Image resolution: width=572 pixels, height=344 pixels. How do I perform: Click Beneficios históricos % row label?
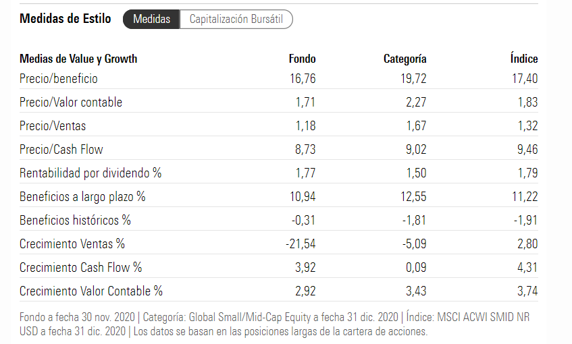[x=75, y=221]
